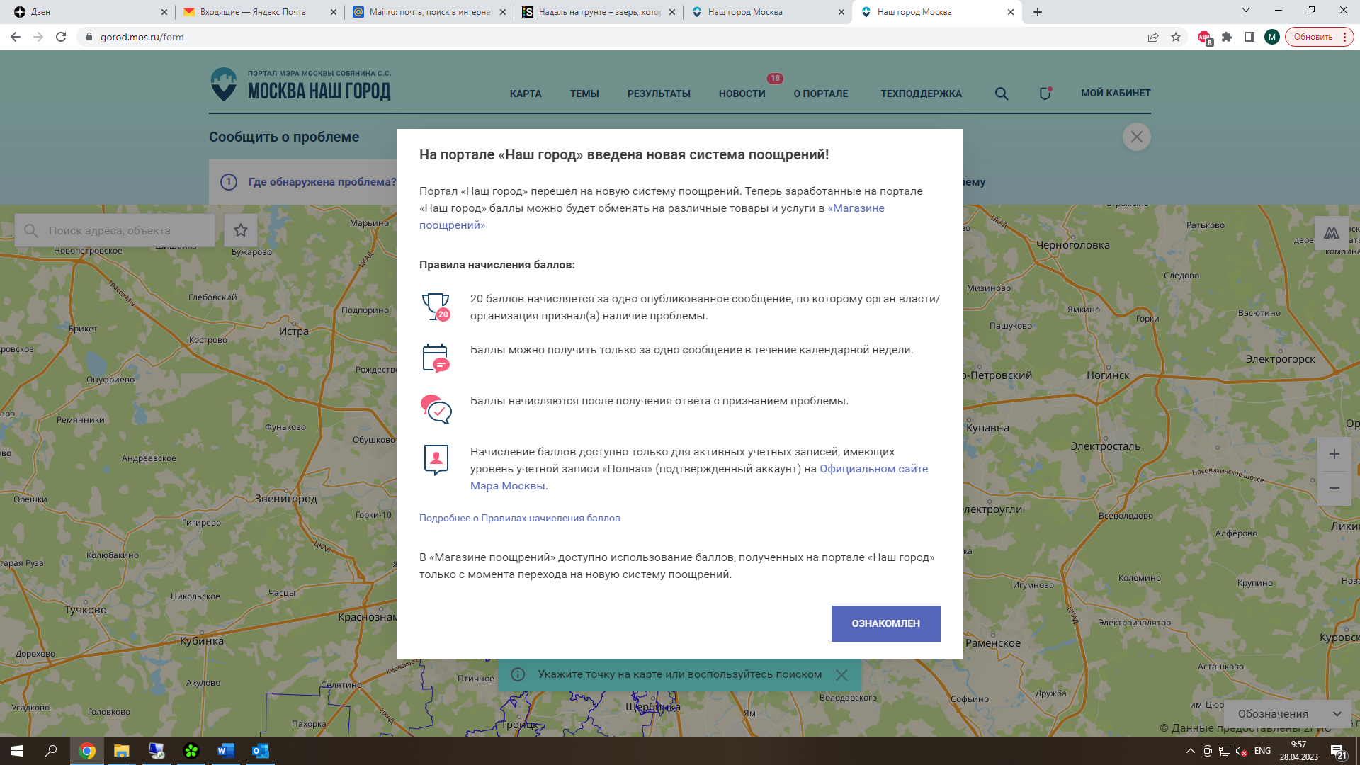1360x765 pixels.
Task: Open the tab search chevron
Action: coord(1246,11)
